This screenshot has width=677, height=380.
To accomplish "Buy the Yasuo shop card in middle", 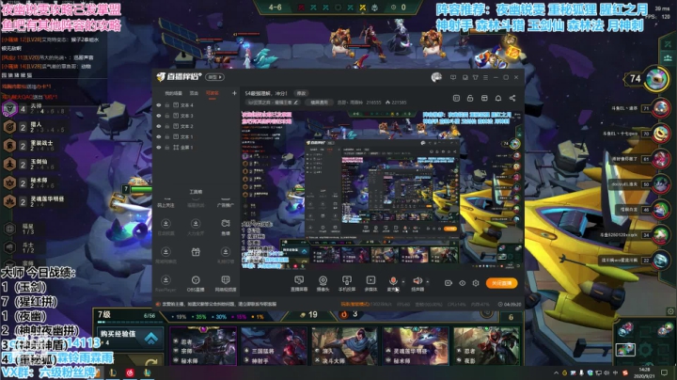I will click(x=344, y=346).
